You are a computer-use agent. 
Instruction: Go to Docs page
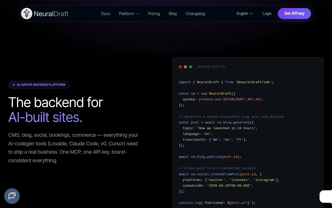pos(106,14)
